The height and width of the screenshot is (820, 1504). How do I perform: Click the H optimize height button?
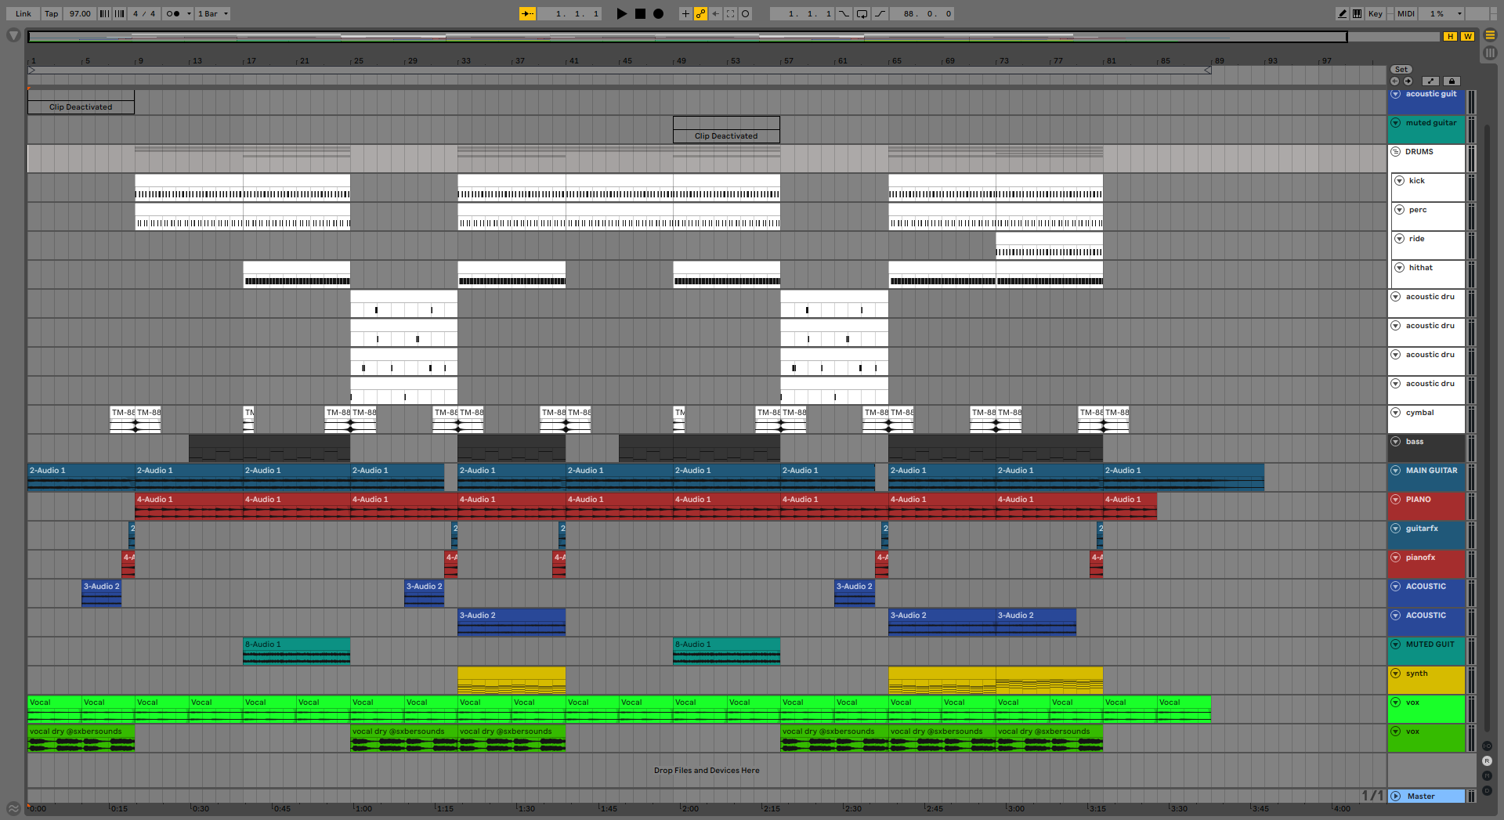coord(1450,37)
